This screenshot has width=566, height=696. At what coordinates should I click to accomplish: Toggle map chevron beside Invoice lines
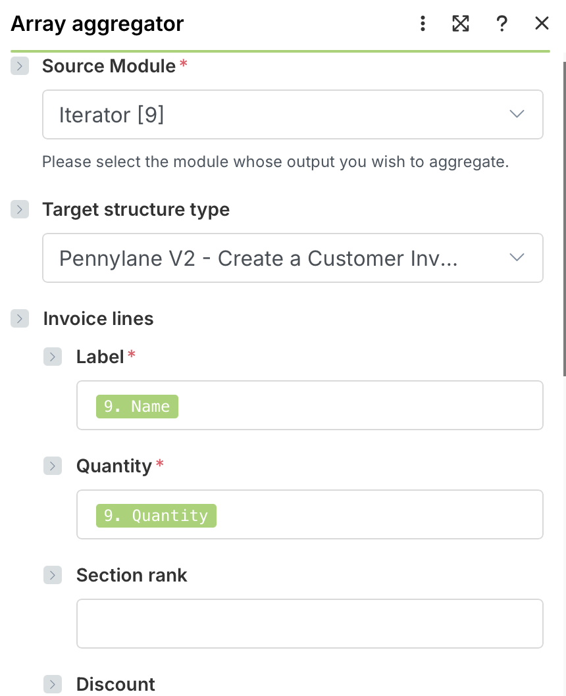coord(20,319)
